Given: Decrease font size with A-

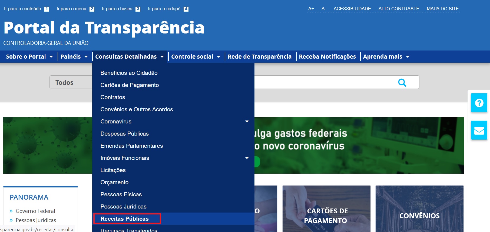Looking at the screenshot, I should coord(324,9).
